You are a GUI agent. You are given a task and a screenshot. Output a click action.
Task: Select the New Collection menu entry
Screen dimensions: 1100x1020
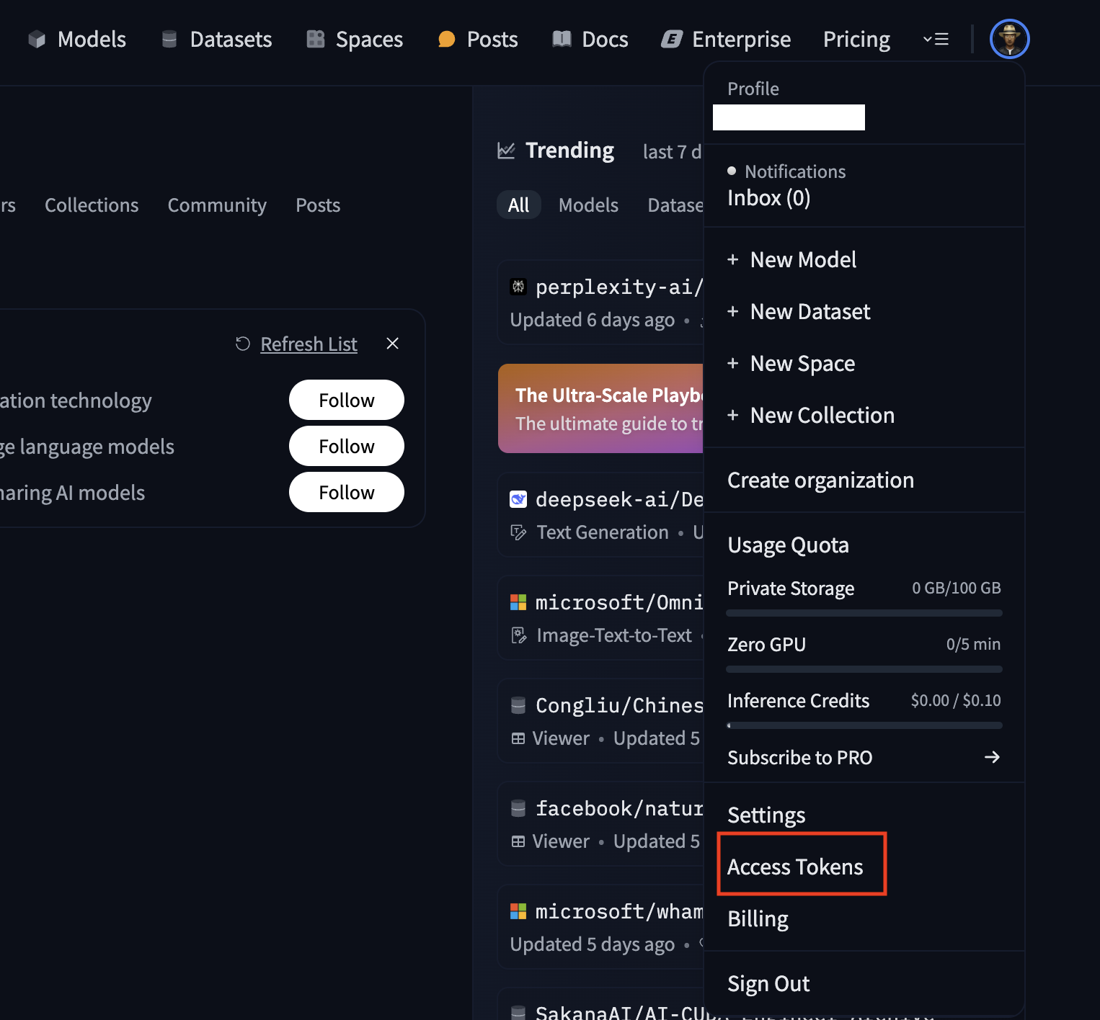click(864, 415)
